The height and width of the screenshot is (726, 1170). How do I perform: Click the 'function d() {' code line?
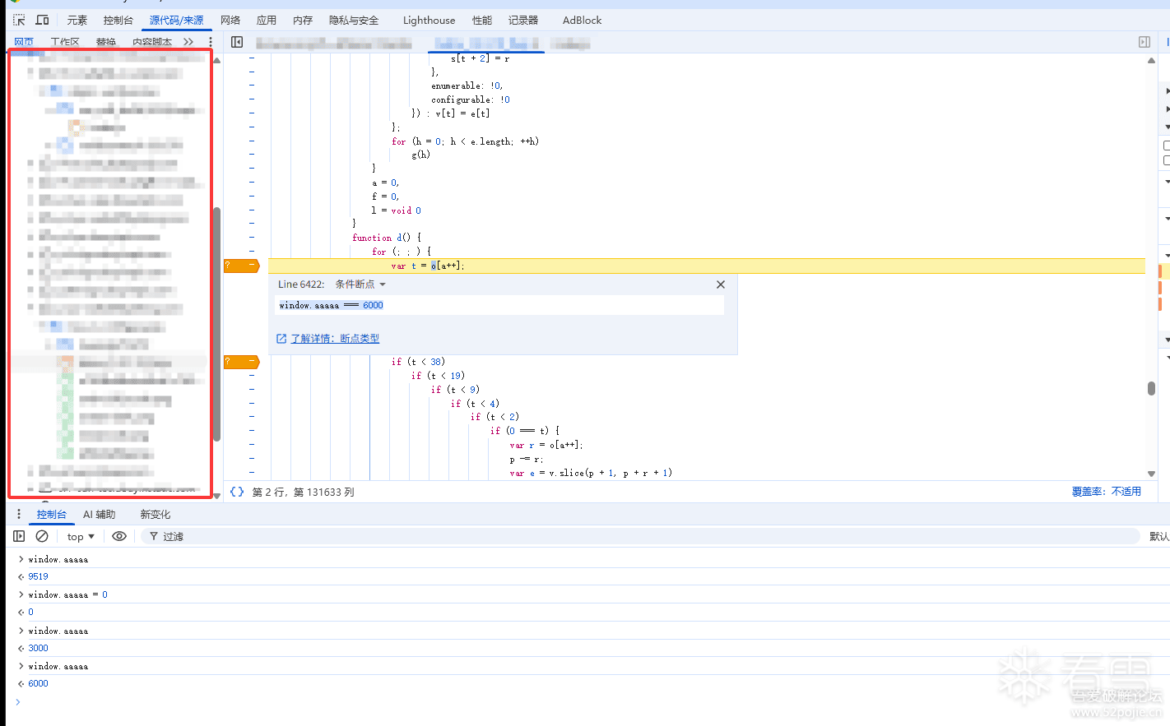click(387, 238)
